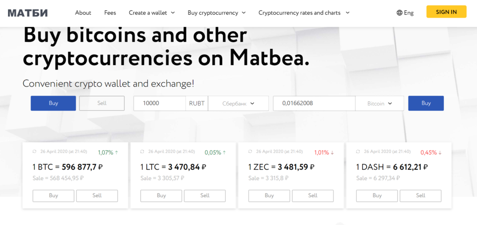Click the DASH card refresh icon
Screen dimensions: 477x225
358,151
